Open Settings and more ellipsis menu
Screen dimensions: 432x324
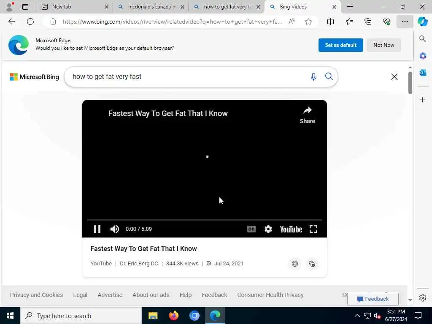(405, 22)
